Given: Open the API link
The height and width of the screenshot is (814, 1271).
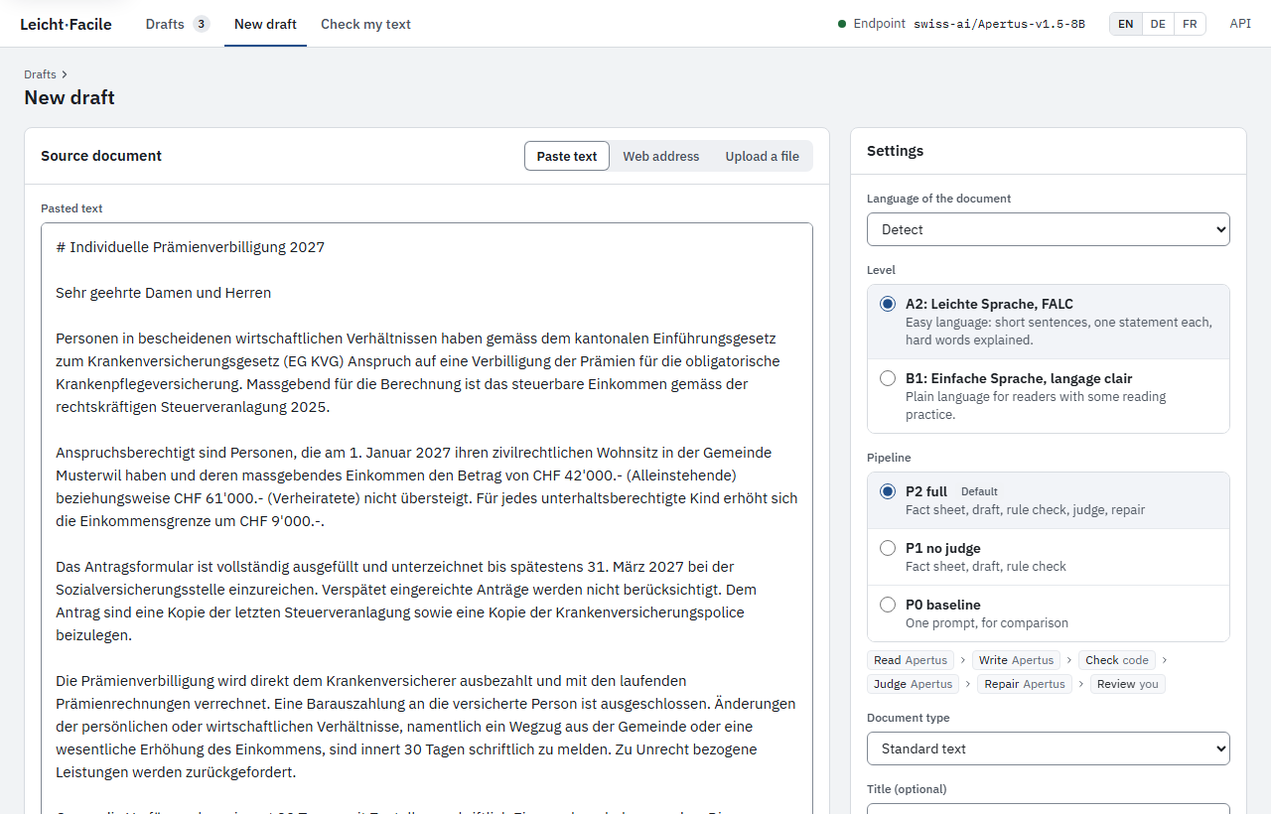Looking at the screenshot, I should (x=1240, y=24).
